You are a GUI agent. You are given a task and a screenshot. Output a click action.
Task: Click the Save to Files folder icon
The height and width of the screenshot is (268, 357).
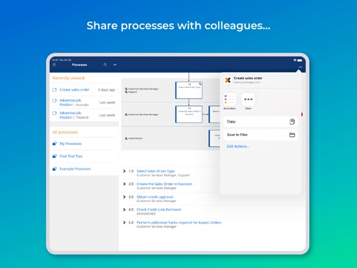(292, 135)
